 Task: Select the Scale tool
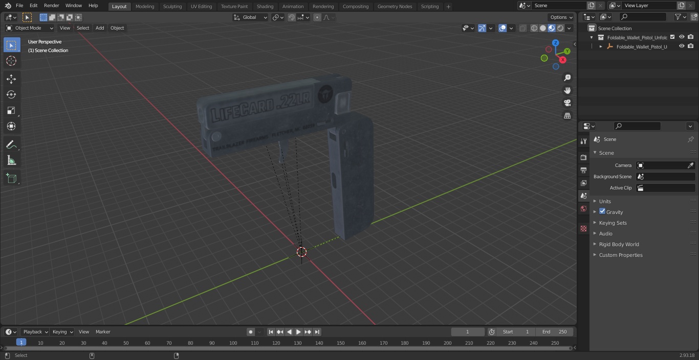pos(12,110)
